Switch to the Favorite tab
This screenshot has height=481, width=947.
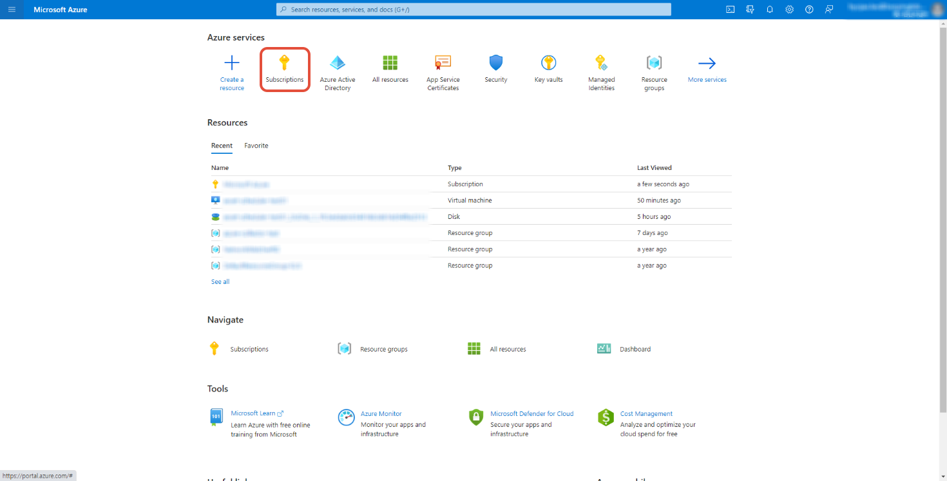(x=256, y=146)
